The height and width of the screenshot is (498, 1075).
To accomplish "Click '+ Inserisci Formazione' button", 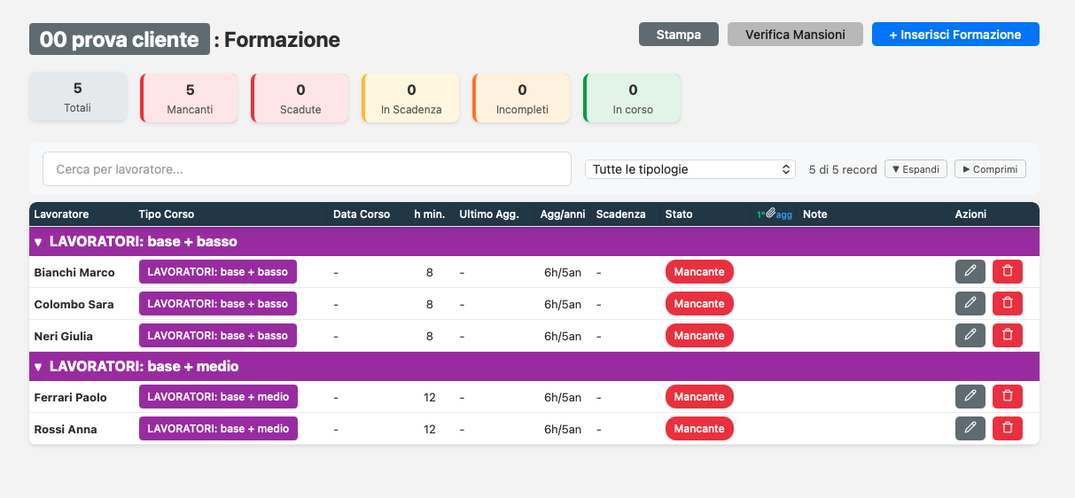I will click(x=955, y=35).
